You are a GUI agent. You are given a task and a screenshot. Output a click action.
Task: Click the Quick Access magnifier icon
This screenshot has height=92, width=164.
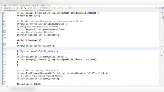157,8
